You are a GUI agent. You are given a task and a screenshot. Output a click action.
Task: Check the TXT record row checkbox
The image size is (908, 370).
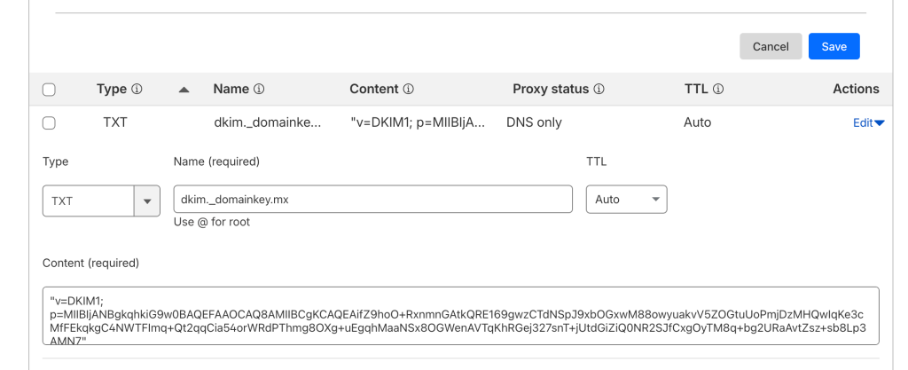[49, 123]
